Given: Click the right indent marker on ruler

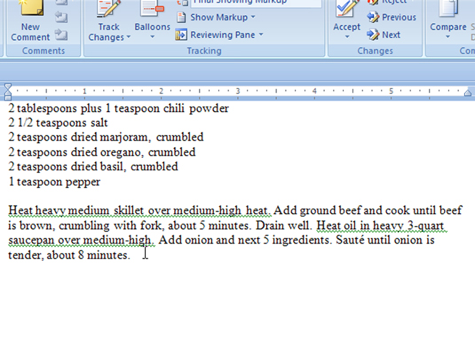Looking at the screenshot, I should 468,92.
